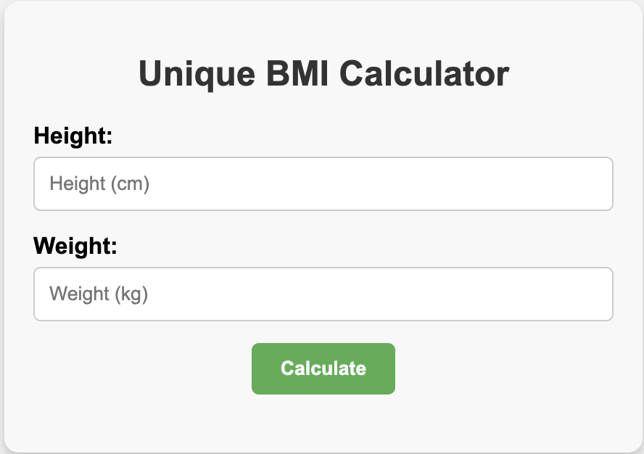The width and height of the screenshot is (644, 454).
Task: Submit the form with Calculate
Action: coord(323,368)
